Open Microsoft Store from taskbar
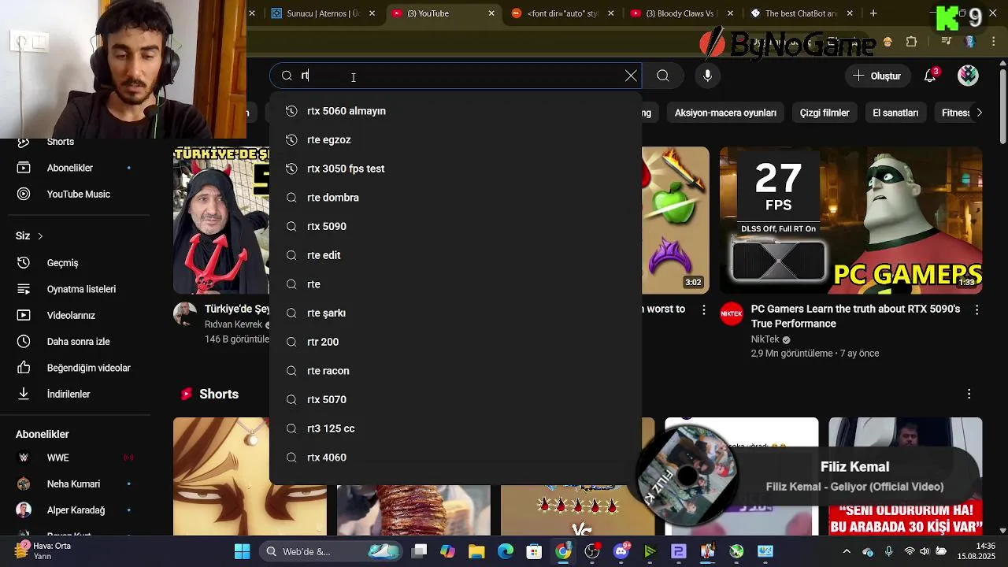Screen dimensions: 1008x567 point(534,551)
